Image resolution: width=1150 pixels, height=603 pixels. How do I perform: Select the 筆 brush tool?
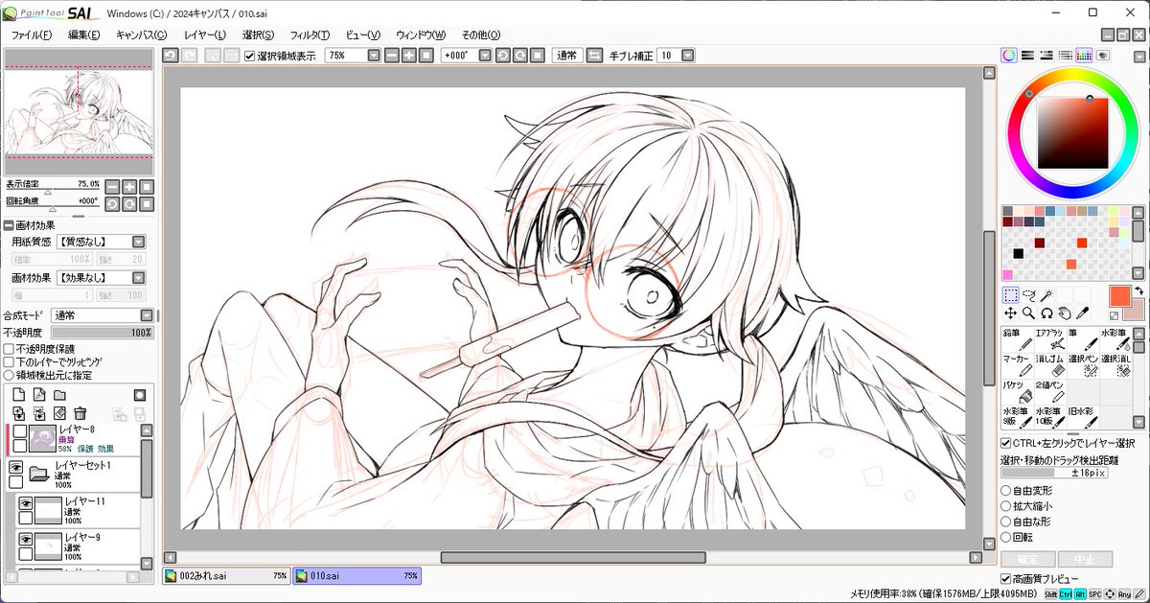[x=1082, y=338]
